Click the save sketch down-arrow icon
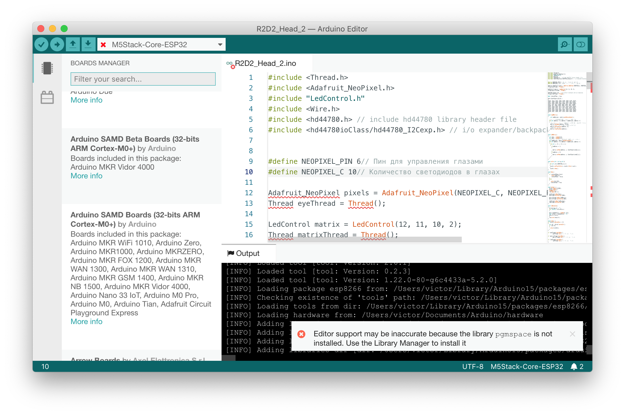 88,45
